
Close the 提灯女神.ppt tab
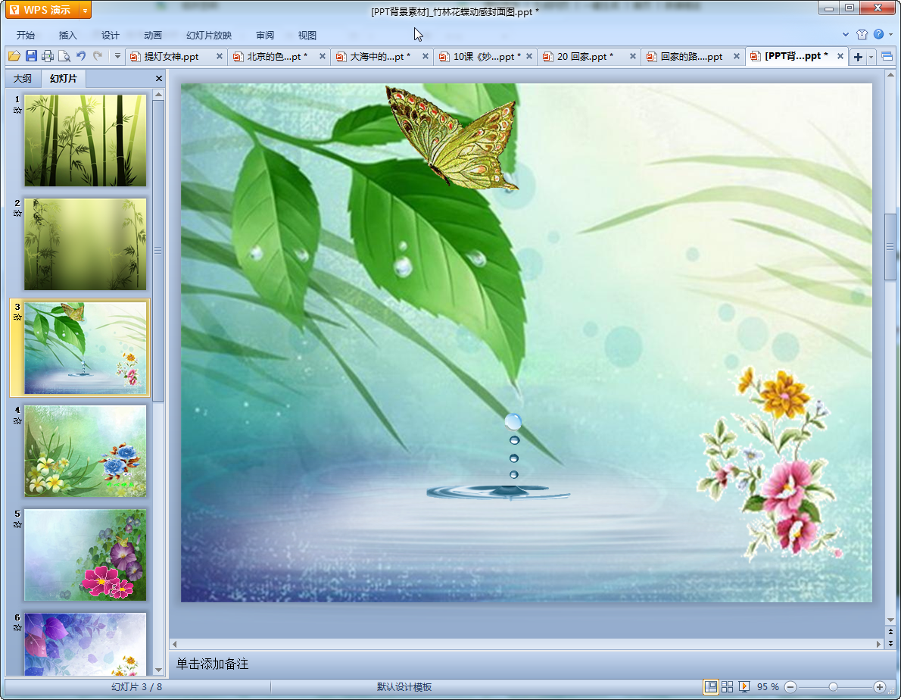click(220, 56)
